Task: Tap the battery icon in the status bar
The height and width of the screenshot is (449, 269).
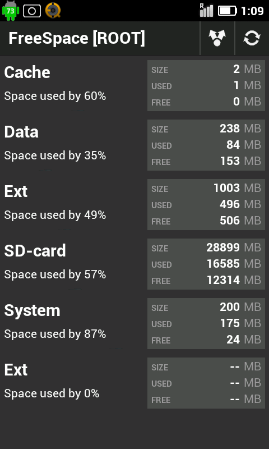Action: (x=228, y=11)
